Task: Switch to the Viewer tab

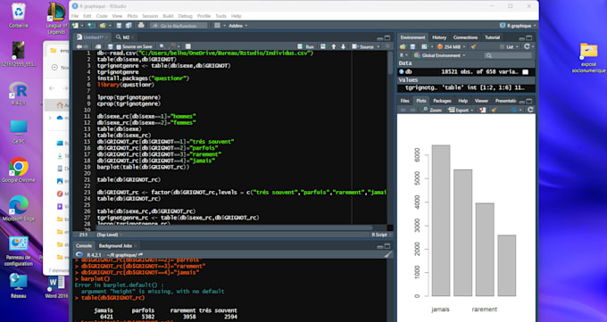Action: pyautogui.click(x=481, y=101)
